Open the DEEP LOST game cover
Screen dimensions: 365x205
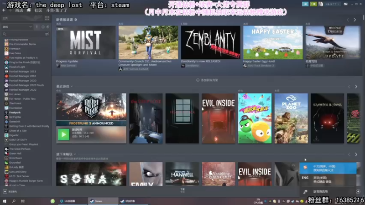click(x=146, y=118)
